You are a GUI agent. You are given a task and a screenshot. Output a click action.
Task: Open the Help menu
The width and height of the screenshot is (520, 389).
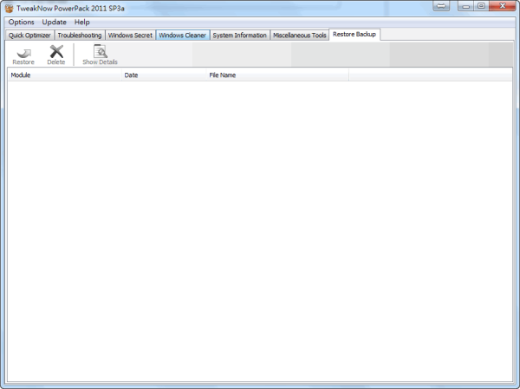pyautogui.click(x=82, y=23)
